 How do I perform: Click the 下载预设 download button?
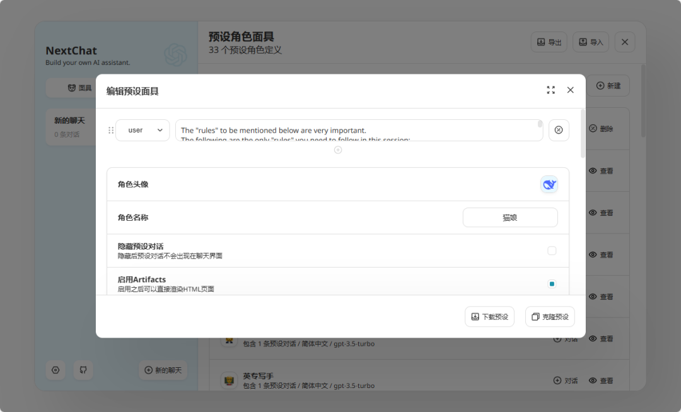click(489, 316)
